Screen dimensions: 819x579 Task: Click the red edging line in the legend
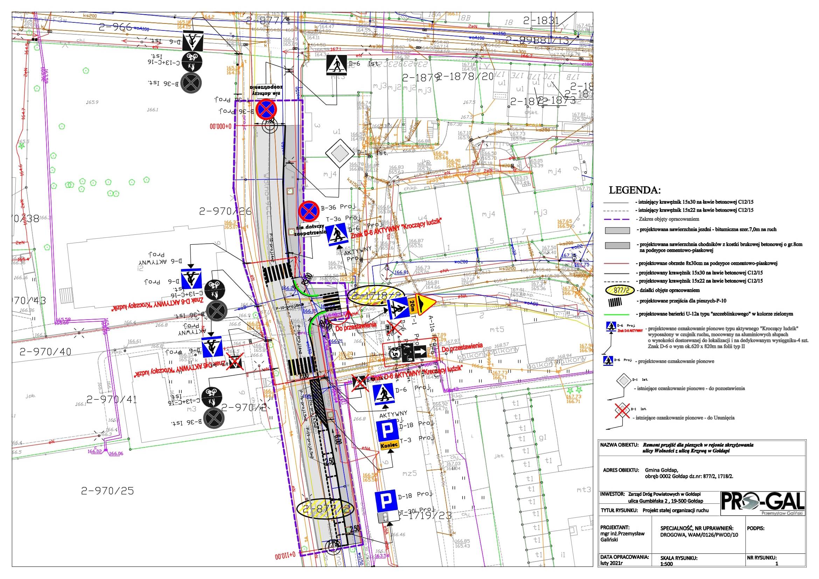tap(617, 264)
